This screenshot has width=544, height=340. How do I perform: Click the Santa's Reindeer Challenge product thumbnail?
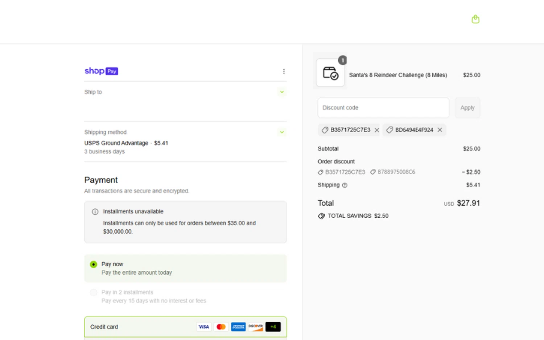click(330, 73)
